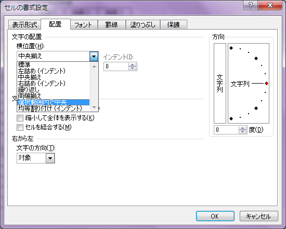Collapse the 横位置 dropdown arrow
This screenshot has width=286, height=229.
click(x=94, y=56)
